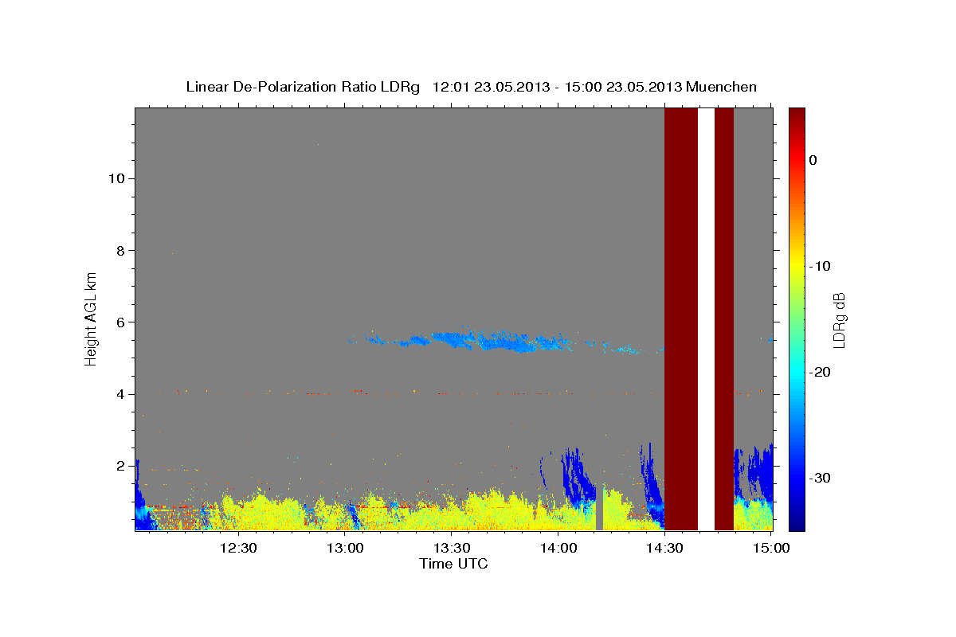The width and height of the screenshot is (956, 637).
Task: Click the 6 km height tick label
Action: tap(119, 322)
